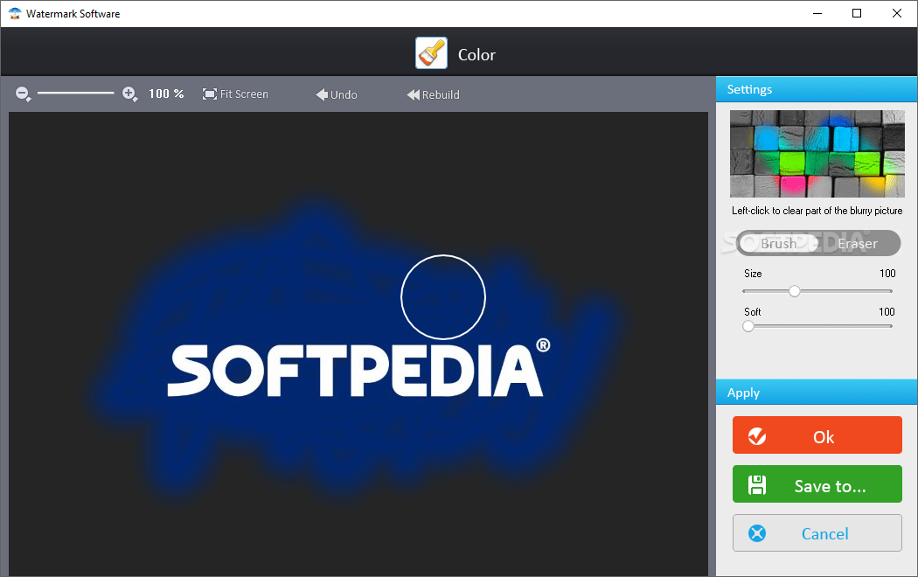Minimize the Watermark Software window
This screenshot has height=577, width=918.
coord(817,13)
